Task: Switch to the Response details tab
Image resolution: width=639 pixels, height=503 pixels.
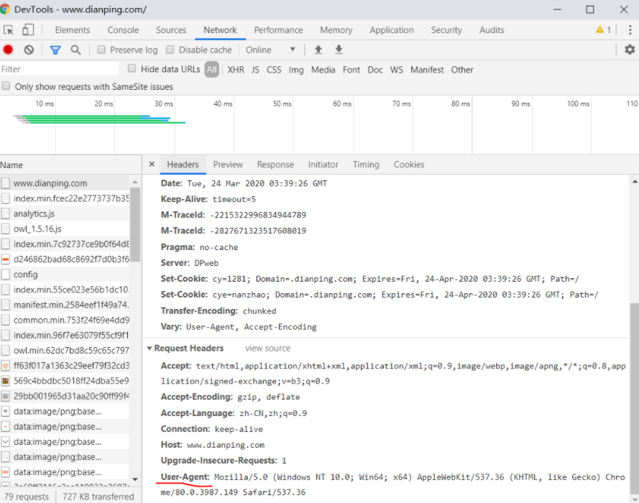Action: pos(275,165)
